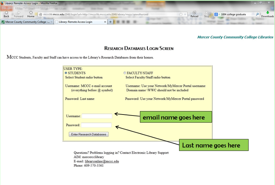275x185 pixels.
Task: Click the AIM: mercercclibrary text
Action: click(x=89, y=157)
